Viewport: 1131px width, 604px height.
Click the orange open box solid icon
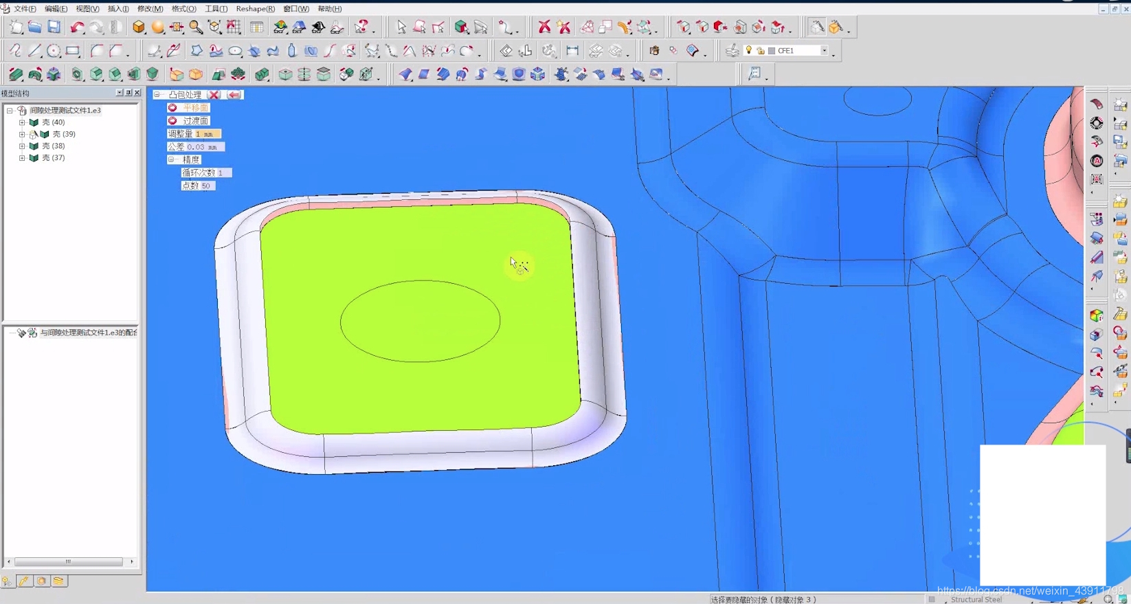click(x=177, y=74)
